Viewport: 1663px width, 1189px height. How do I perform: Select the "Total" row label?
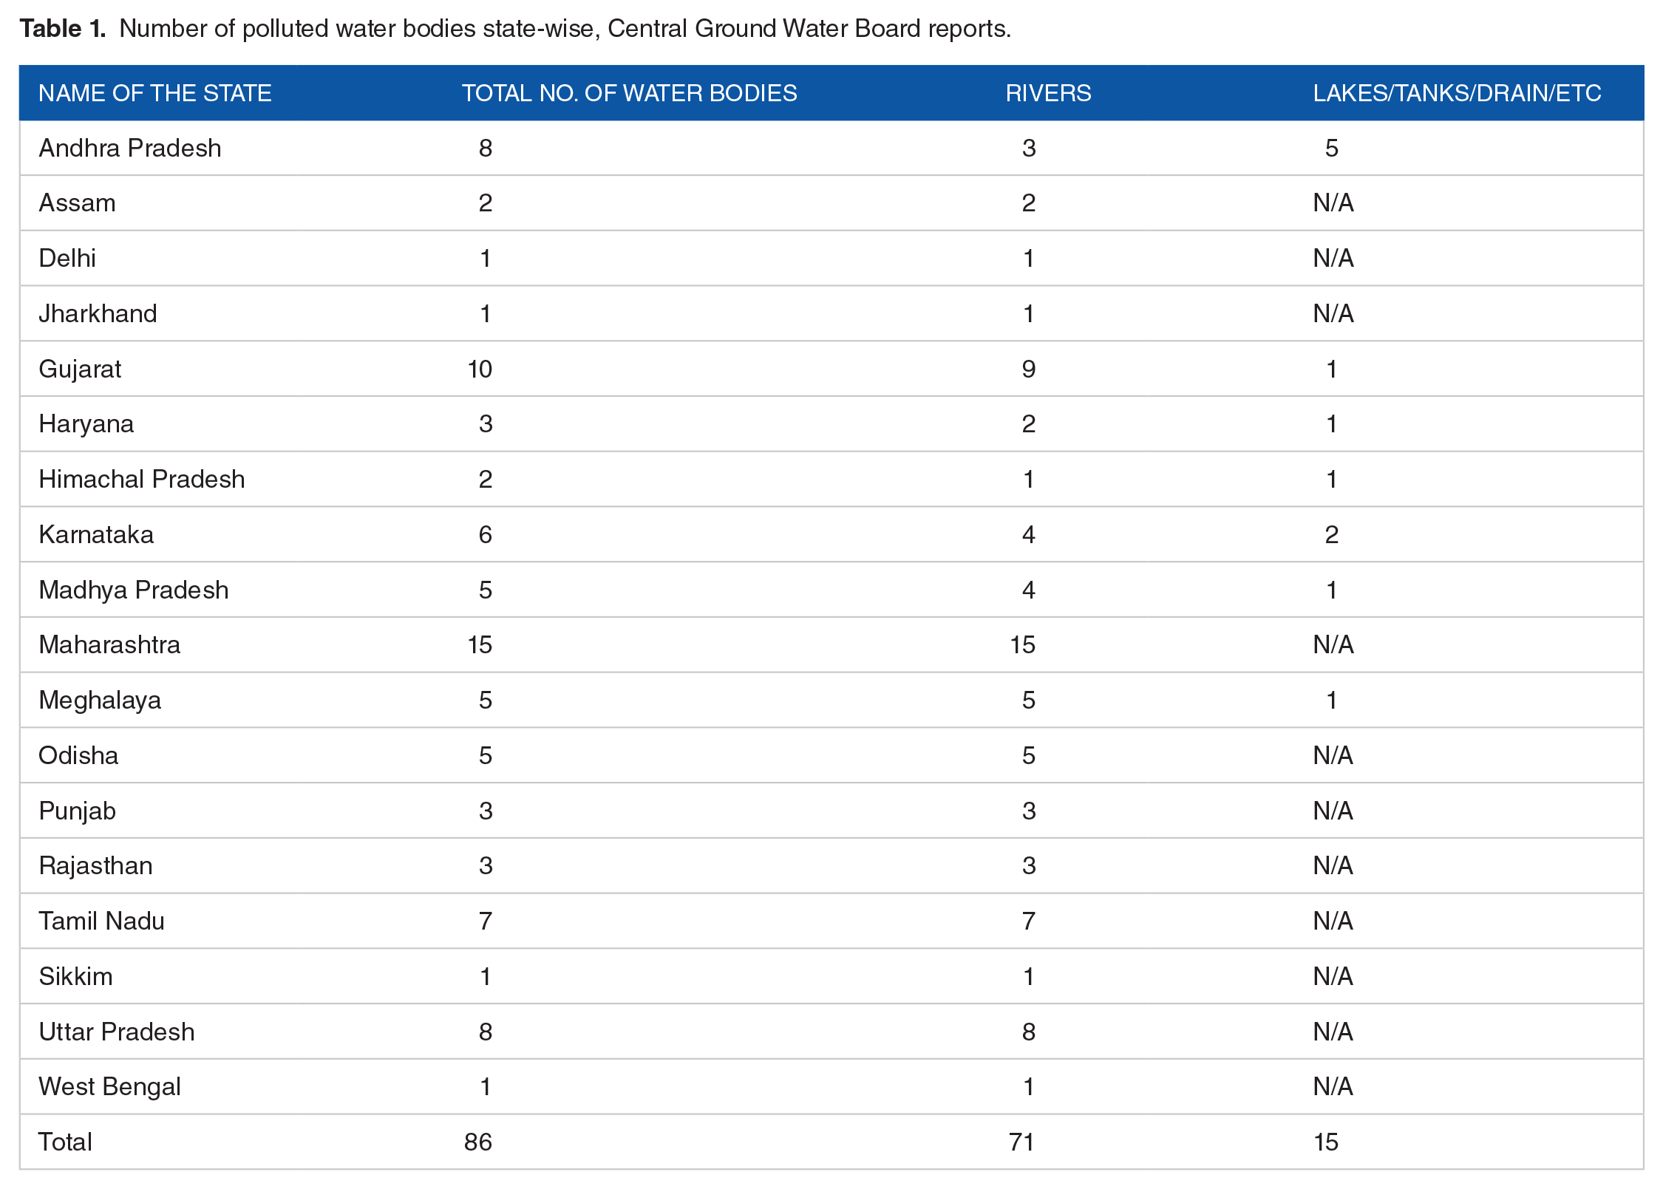coord(65,1142)
